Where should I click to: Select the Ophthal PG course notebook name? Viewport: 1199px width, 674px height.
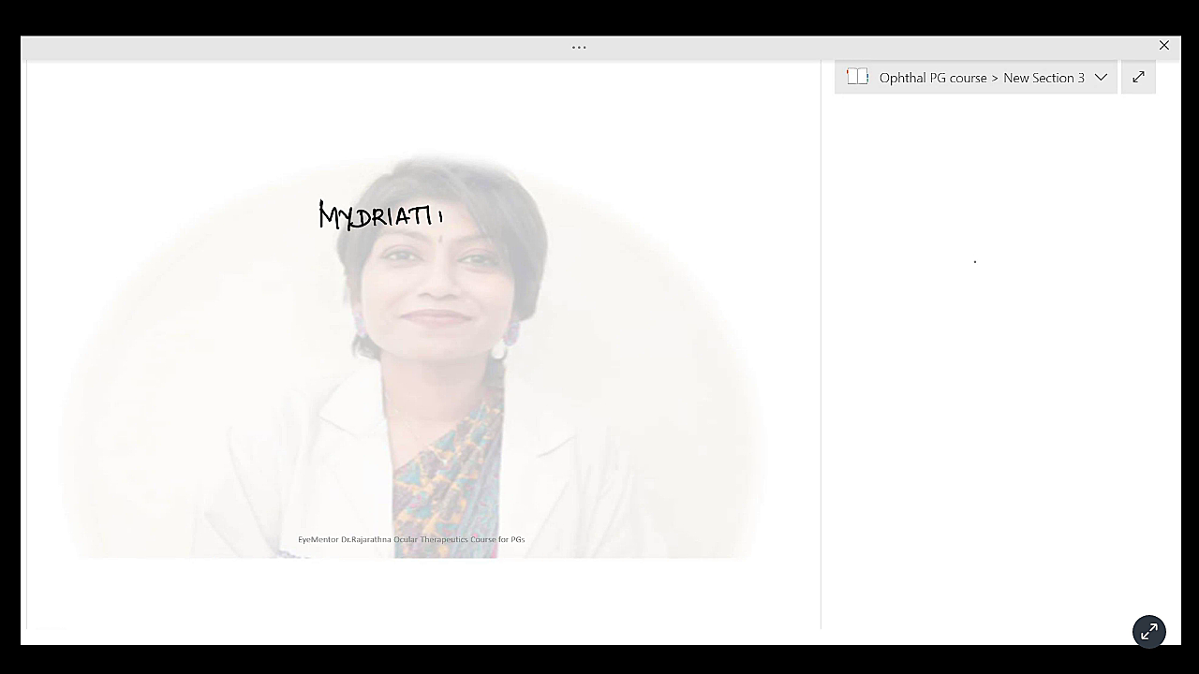(x=933, y=78)
